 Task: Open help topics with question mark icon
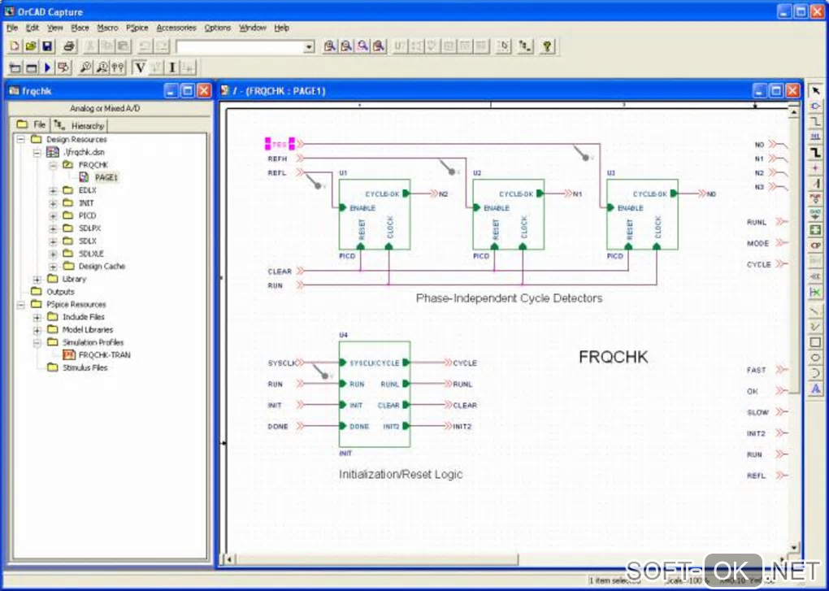pos(547,46)
